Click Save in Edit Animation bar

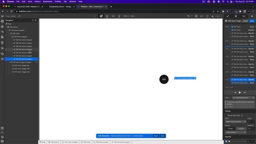pyautogui.click(x=163, y=136)
